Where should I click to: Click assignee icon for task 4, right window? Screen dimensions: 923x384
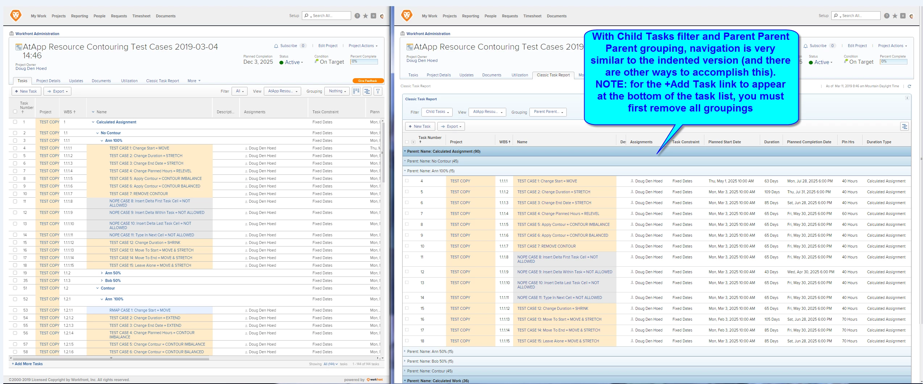pyautogui.click(x=632, y=181)
